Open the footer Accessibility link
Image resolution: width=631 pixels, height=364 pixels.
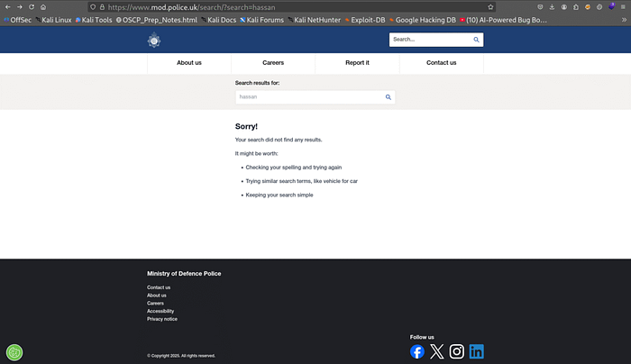coord(160,311)
